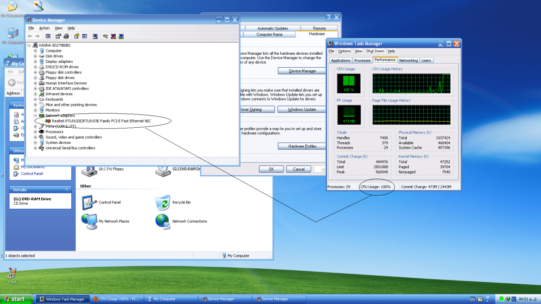Click the EN language indicator in the tray
Image resolution: width=541 pixels, height=304 pixels.
(x=472, y=299)
